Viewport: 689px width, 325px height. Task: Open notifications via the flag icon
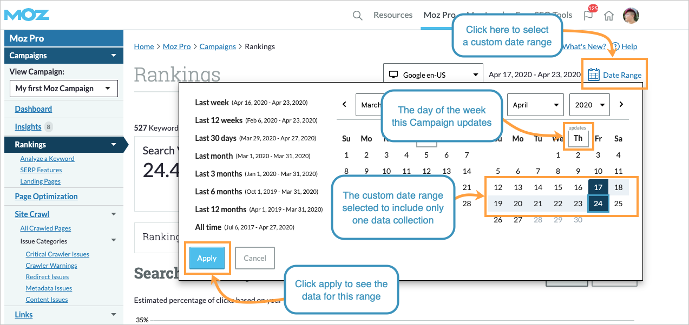pyautogui.click(x=588, y=16)
